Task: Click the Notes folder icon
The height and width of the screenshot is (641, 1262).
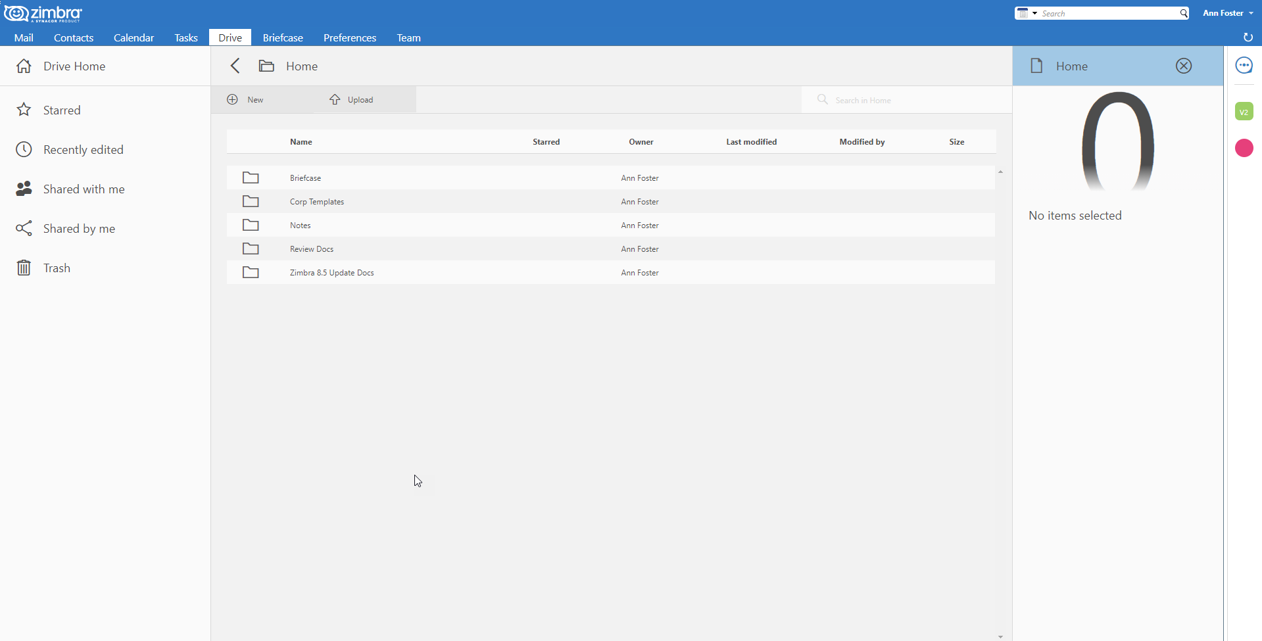Action: (251, 225)
